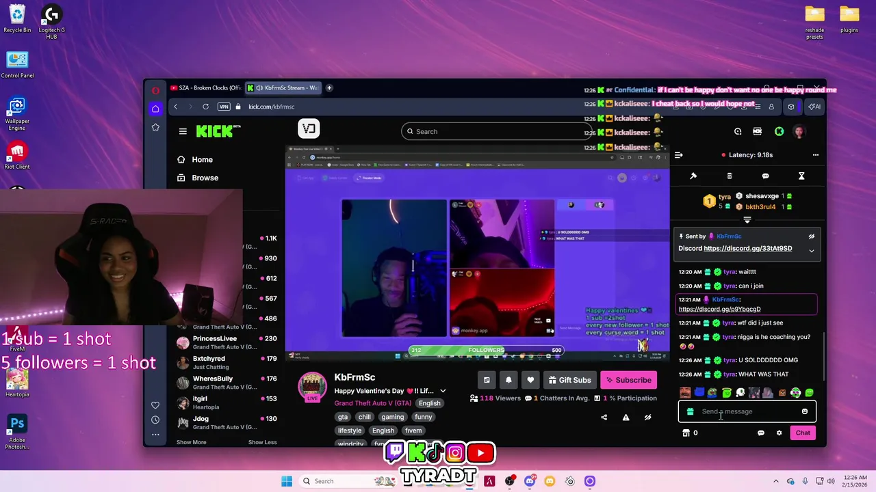The height and width of the screenshot is (492, 876).
Task: Collapse the chat panel with arrow icon
Action: [x=678, y=155]
